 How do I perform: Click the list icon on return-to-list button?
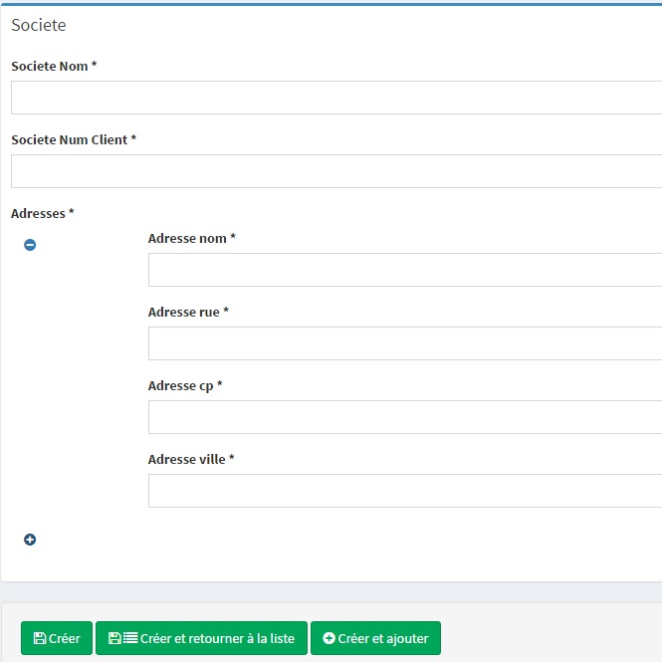130,638
